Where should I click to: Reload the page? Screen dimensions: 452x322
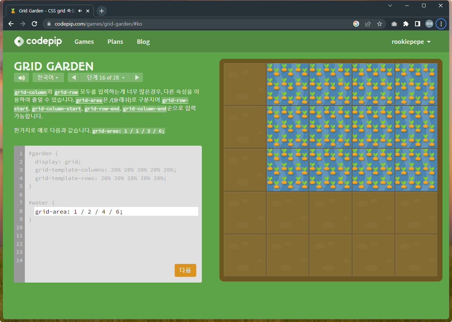[34, 24]
